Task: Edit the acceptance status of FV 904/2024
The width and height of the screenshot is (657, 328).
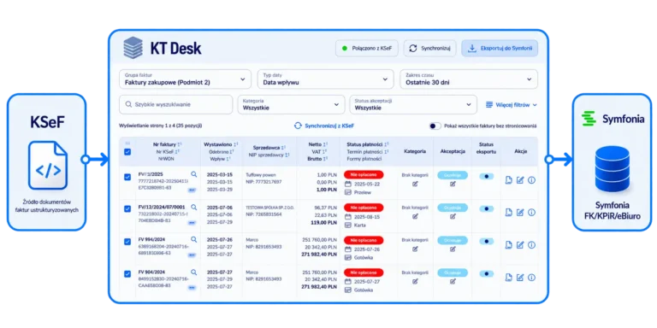Action: pos(453,281)
